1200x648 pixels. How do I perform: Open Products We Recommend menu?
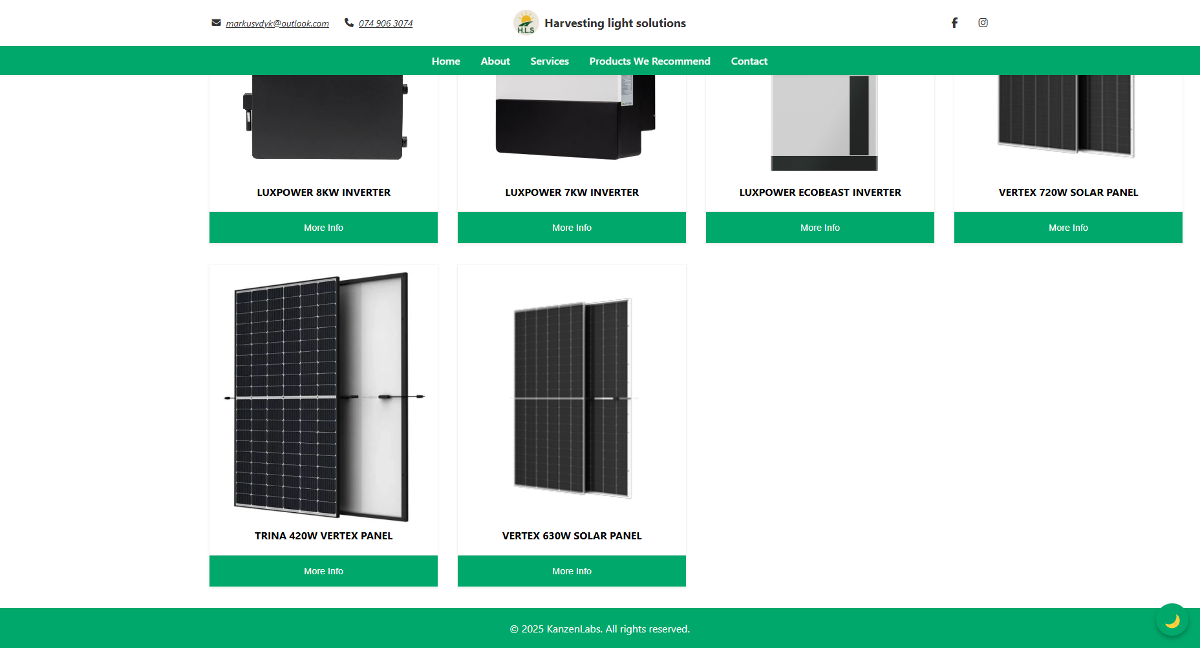coord(650,61)
